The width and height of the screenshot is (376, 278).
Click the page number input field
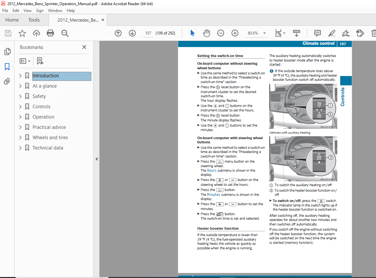click(148, 33)
